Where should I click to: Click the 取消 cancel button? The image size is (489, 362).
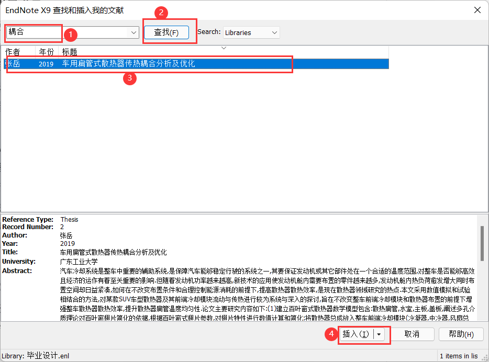[412, 334]
